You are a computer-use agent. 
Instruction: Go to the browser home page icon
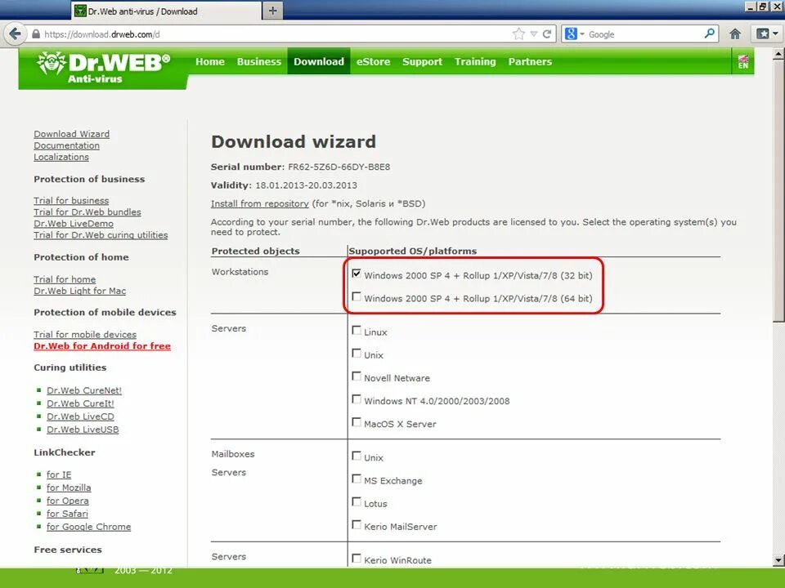tap(735, 34)
